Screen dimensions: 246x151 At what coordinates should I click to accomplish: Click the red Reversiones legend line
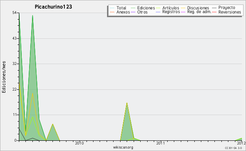[x=214, y=12]
